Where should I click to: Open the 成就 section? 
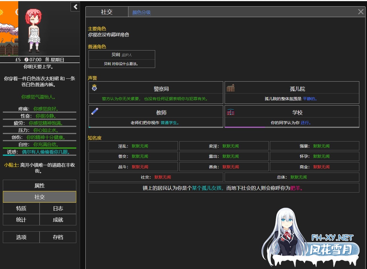tap(58, 220)
